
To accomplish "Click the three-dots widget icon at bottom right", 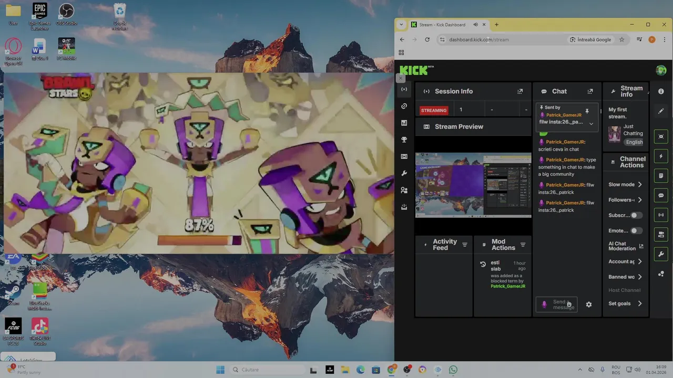I will coord(661,274).
